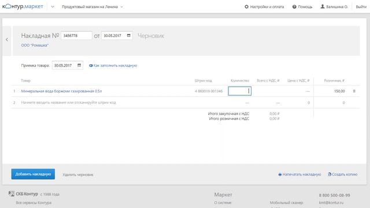Open the 'Все сервисы Контура' footer link

click(x=34, y=203)
